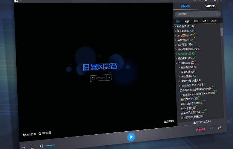This screenshot has height=149, width=233.
Task: Open the dropdown arrow beside open file
Action: (x=109, y=78)
